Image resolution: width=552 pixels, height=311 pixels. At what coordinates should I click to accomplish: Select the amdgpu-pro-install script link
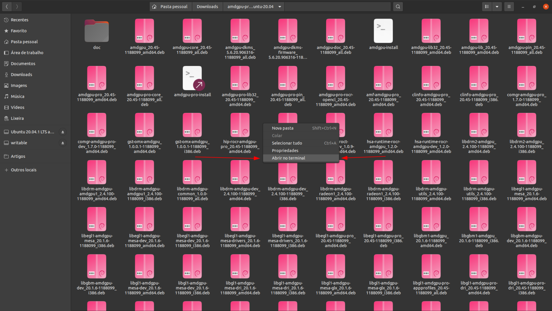point(192,79)
